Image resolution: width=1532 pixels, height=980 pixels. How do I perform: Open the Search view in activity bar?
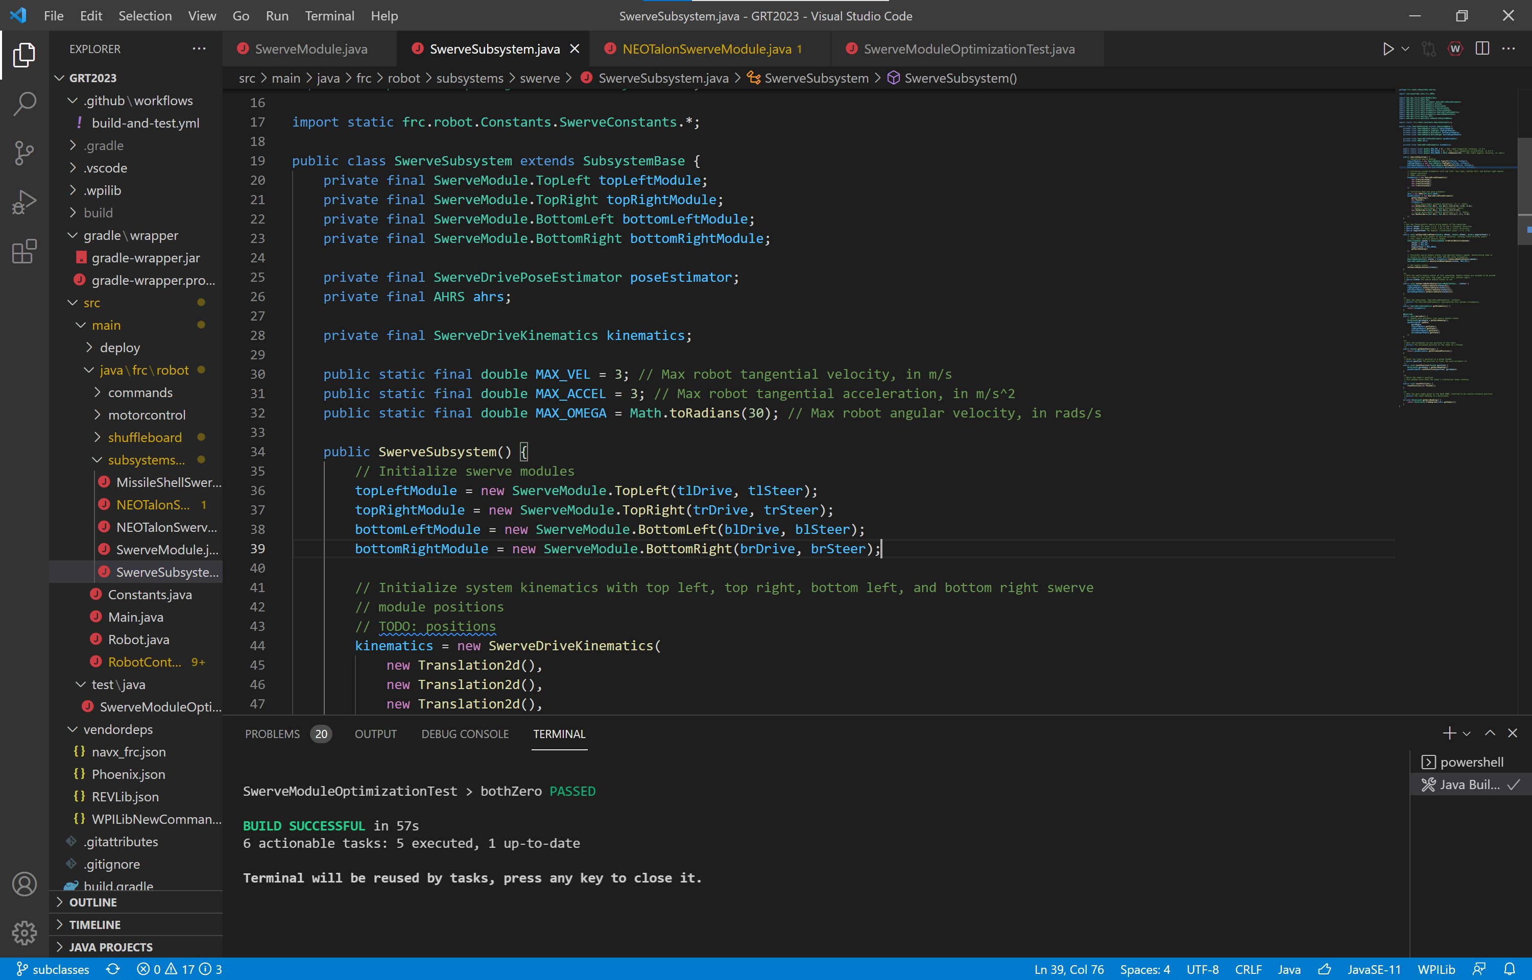(x=24, y=104)
